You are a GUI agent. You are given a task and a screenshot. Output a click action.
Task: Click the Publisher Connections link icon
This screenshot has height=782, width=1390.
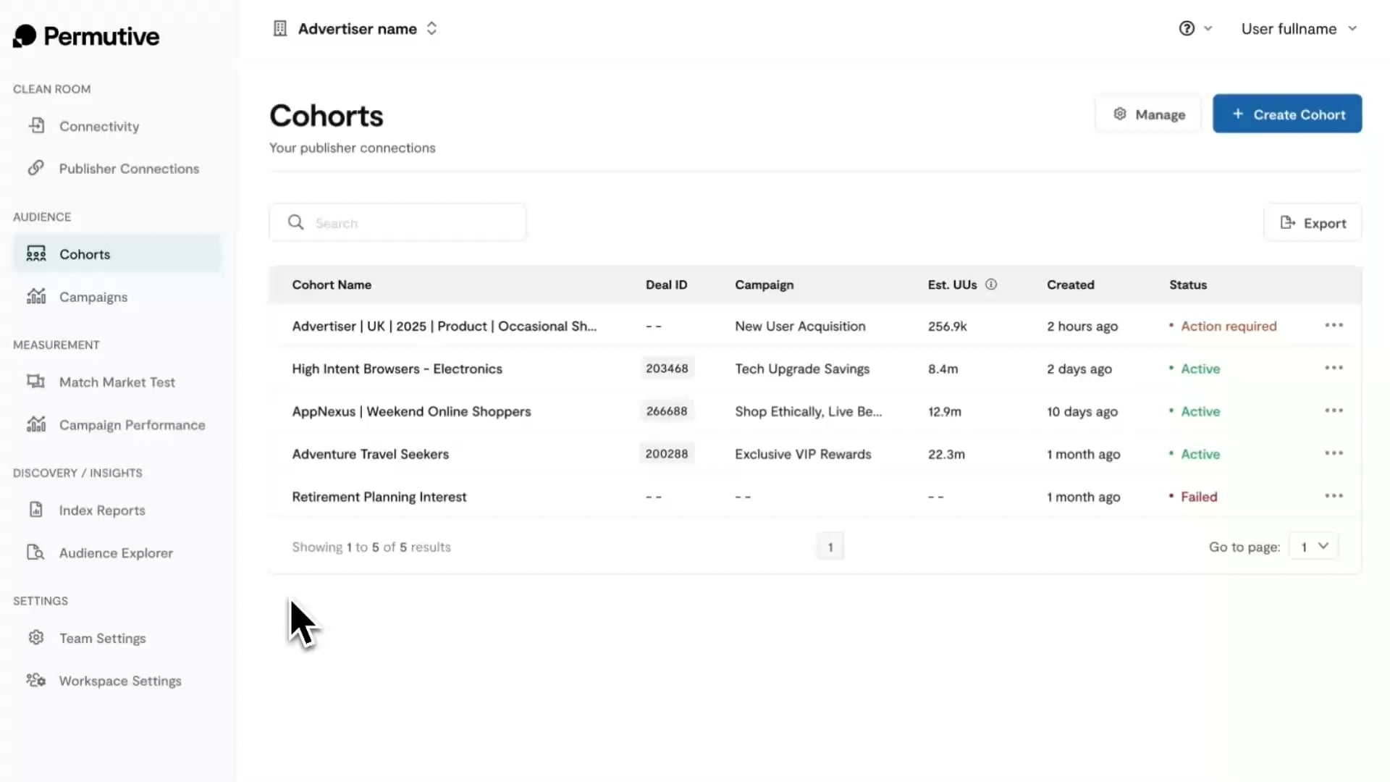pyautogui.click(x=36, y=168)
